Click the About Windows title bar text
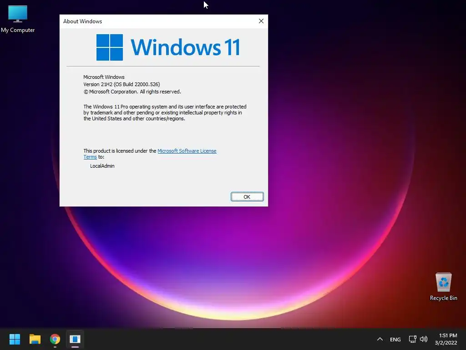The image size is (466, 350). click(83, 21)
